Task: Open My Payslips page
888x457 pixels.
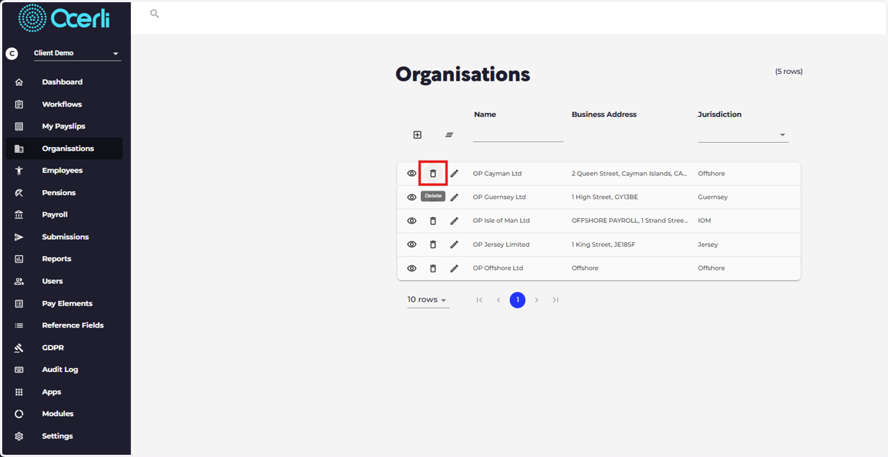Action: click(x=64, y=126)
